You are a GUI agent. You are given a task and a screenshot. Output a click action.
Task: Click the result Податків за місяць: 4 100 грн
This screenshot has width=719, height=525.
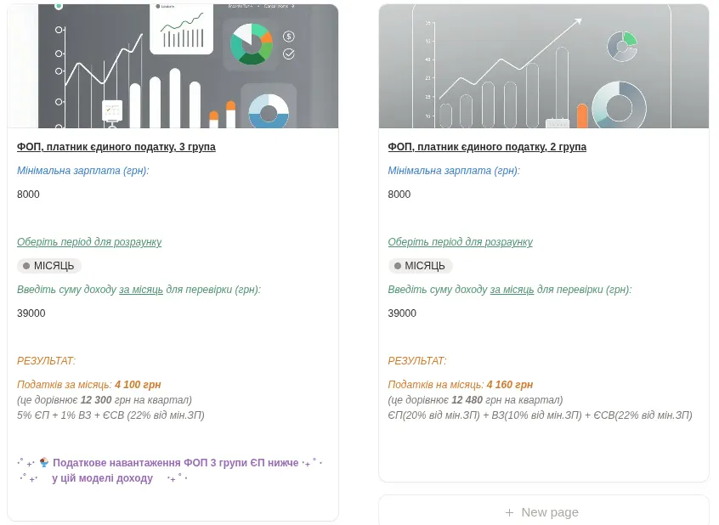[89, 385]
